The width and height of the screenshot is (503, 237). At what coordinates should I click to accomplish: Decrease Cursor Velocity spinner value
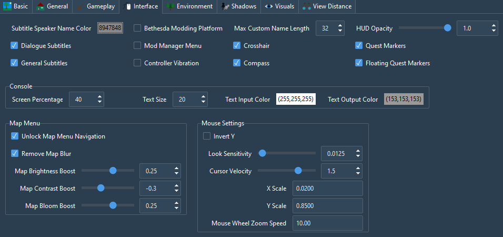pyautogui.click(x=358, y=173)
